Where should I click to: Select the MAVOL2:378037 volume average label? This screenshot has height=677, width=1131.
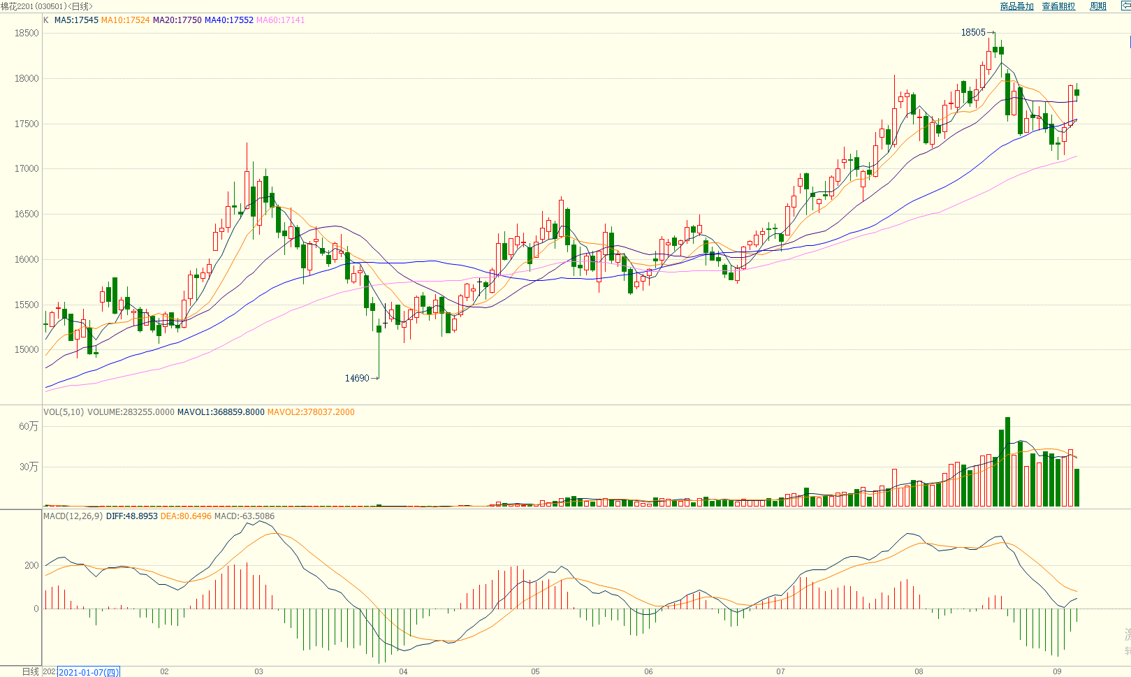click(x=311, y=412)
